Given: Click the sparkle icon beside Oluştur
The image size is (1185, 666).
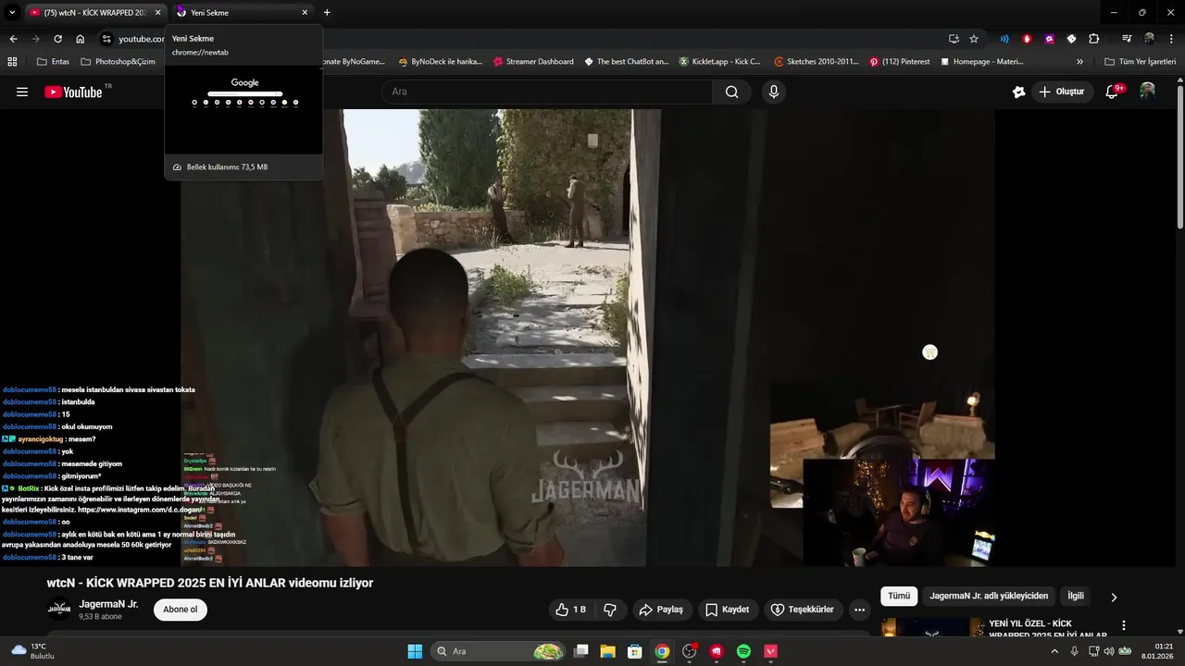Looking at the screenshot, I should coord(1018,92).
